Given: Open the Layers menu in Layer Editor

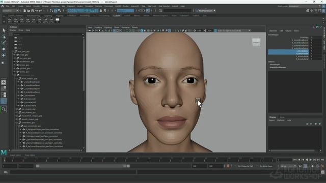Looking at the screenshot, I should pos(272,120).
